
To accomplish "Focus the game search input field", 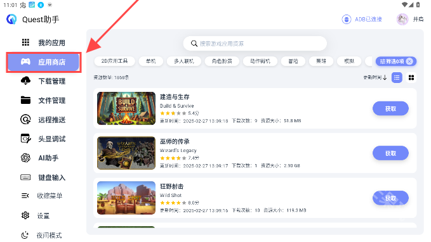I will (255, 44).
